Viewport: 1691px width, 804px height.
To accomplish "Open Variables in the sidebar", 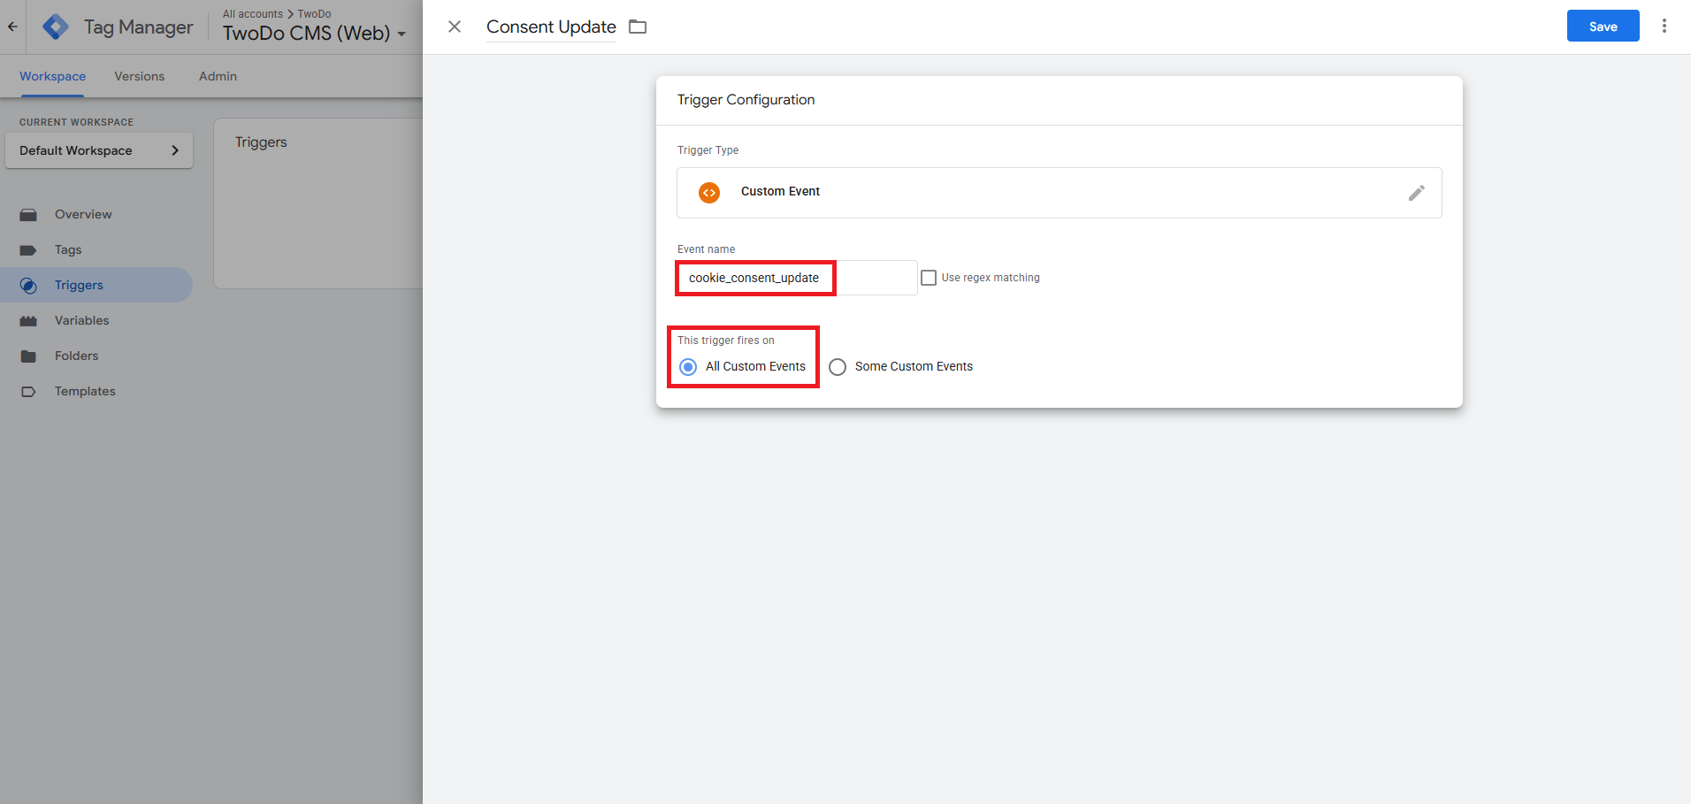I will click(x=81, y=320).
